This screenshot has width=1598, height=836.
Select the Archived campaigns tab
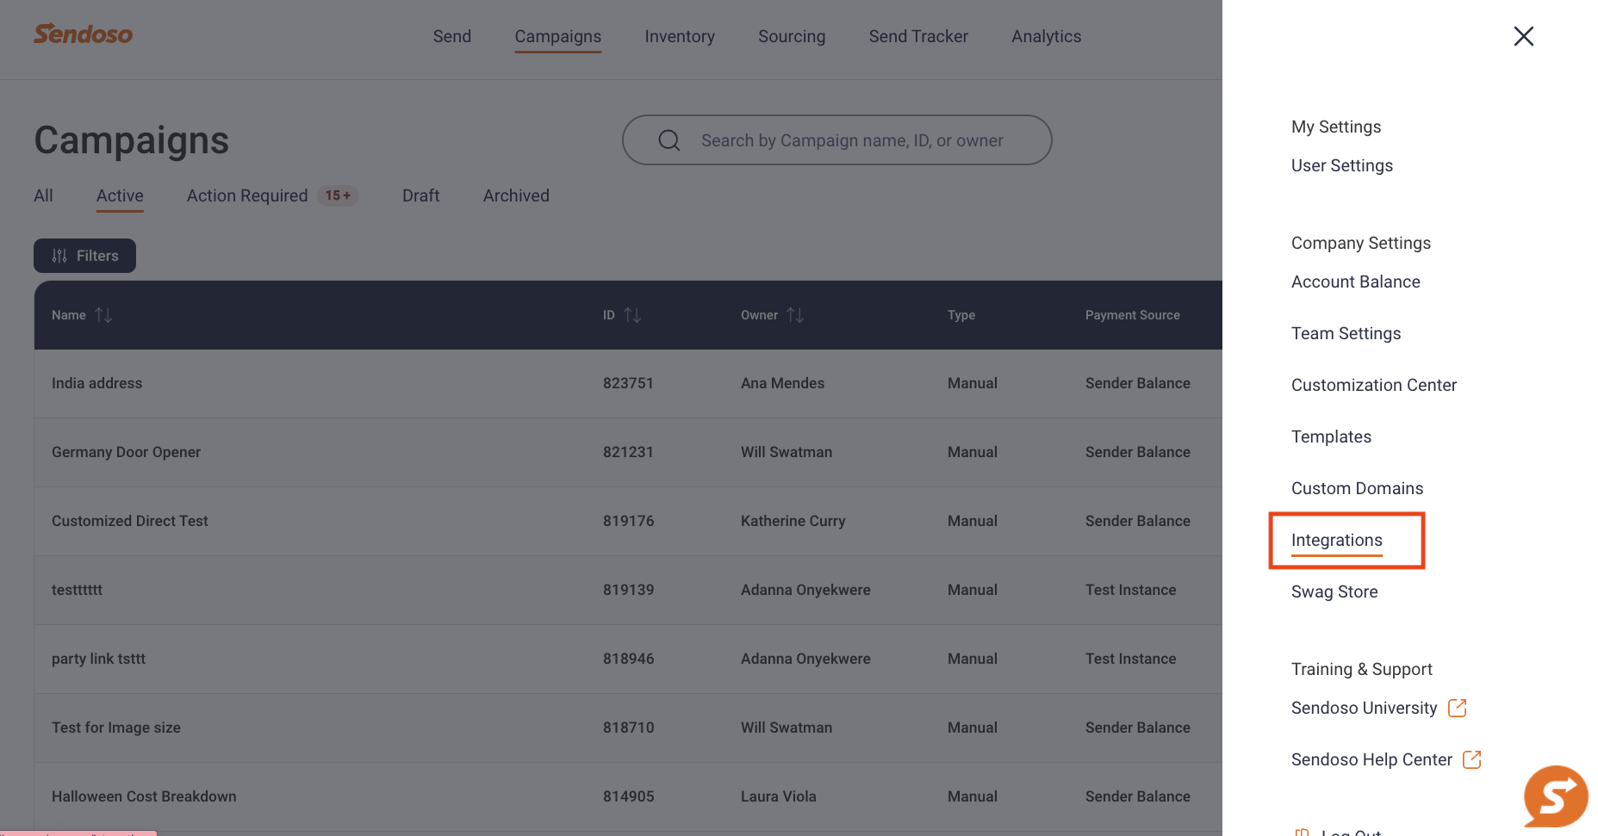coord(516,195)
